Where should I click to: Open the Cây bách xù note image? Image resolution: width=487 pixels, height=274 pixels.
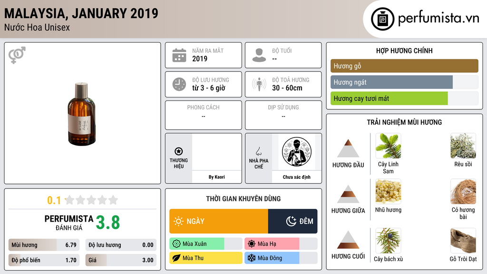click(388, 241)
